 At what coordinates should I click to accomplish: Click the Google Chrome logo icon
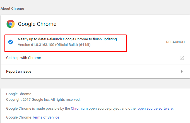11,24
